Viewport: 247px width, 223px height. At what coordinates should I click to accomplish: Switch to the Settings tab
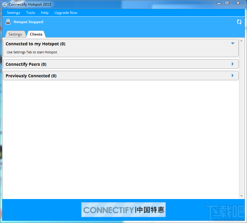15,34
